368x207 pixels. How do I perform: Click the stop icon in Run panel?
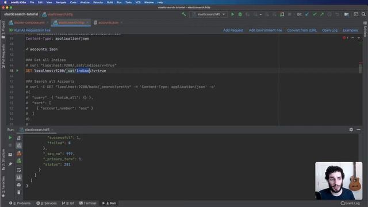pyautogui.click(x=10, y=145)
